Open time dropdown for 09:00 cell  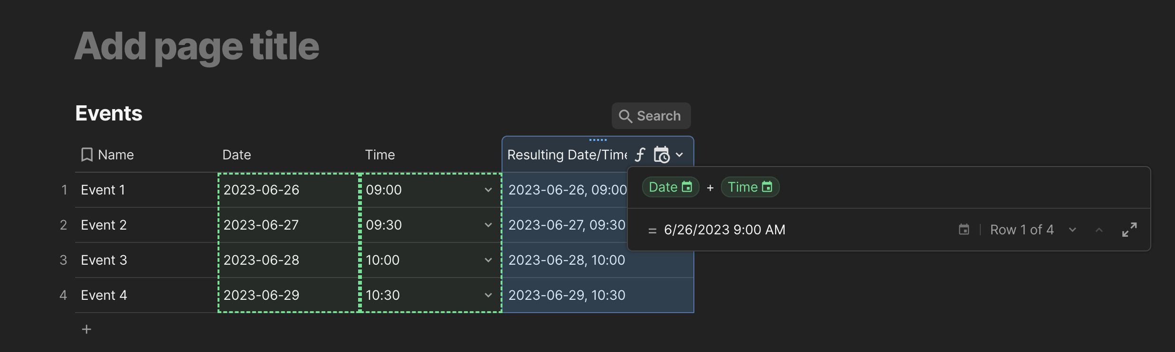[488, 190]
